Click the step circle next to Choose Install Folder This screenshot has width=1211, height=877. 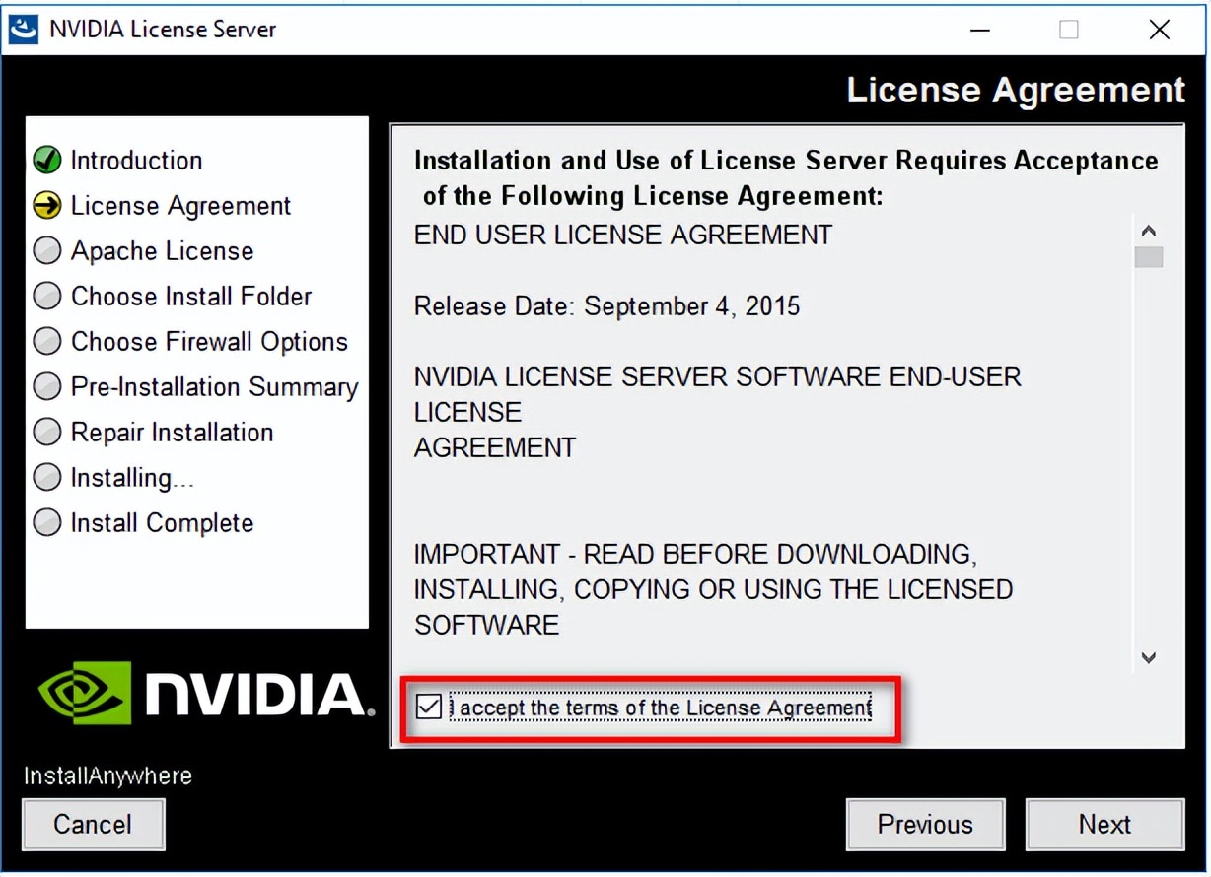pos(47,296)
